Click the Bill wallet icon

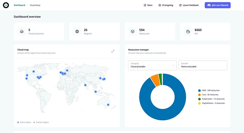click(188, 32)
